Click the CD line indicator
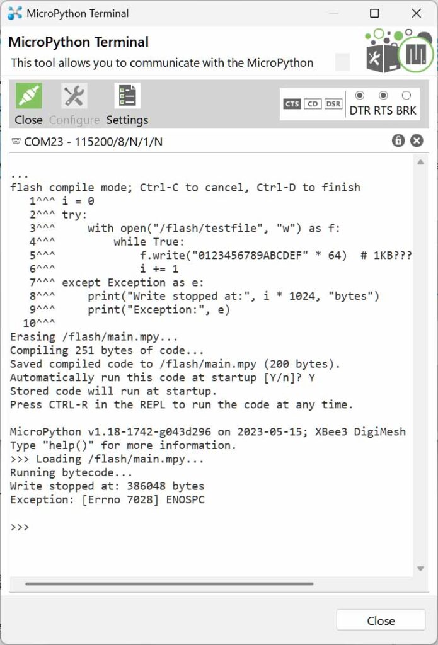 313,104
